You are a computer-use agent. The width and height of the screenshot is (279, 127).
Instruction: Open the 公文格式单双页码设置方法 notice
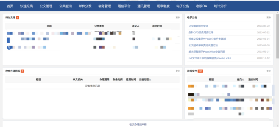203,45
